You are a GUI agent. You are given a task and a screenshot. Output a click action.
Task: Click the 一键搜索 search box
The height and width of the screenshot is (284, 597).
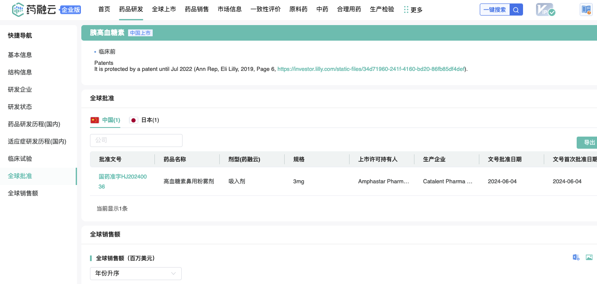pyautogui.click(x=494, y=10)
